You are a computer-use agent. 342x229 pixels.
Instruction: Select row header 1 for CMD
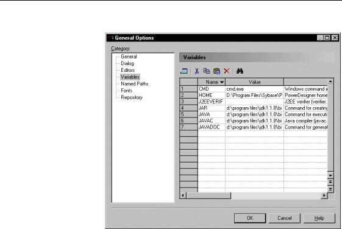(x=188, y=89)
